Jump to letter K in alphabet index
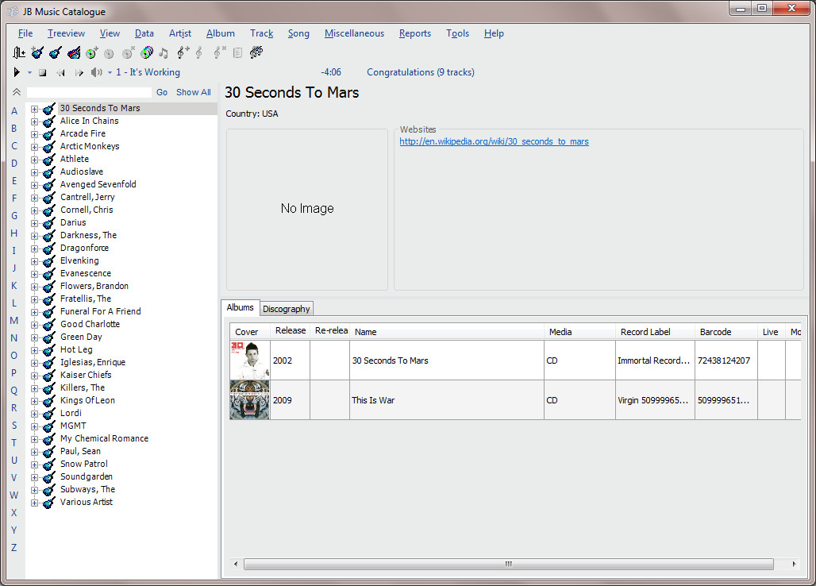 coord(14,286)
